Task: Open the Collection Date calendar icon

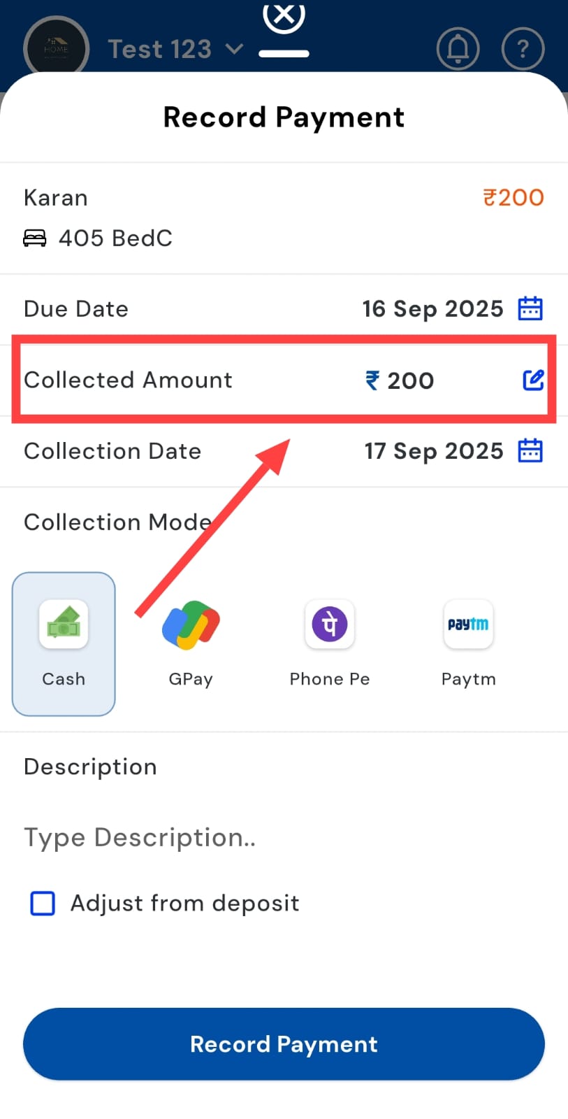Action: tap(530, 451)
